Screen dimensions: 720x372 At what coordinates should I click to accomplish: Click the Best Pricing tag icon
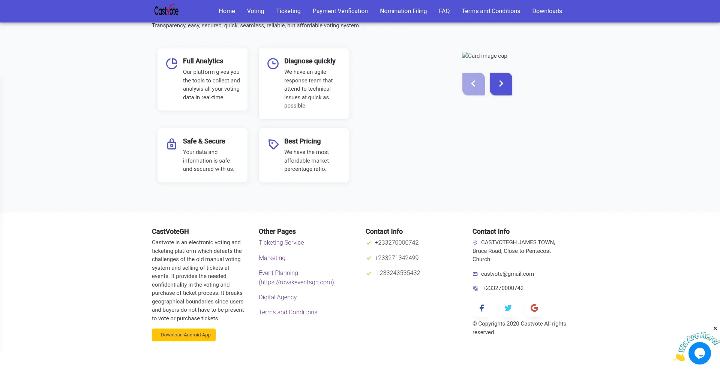tap(273, 144)
